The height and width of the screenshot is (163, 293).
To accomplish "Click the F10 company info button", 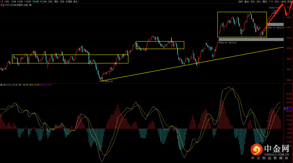I will (271, 2).
